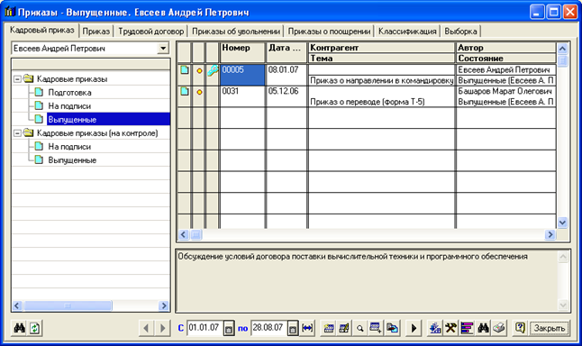This screenshot has height=346, width=582.
Task: Click the green refresh document icon
Action: coord(35,328)
